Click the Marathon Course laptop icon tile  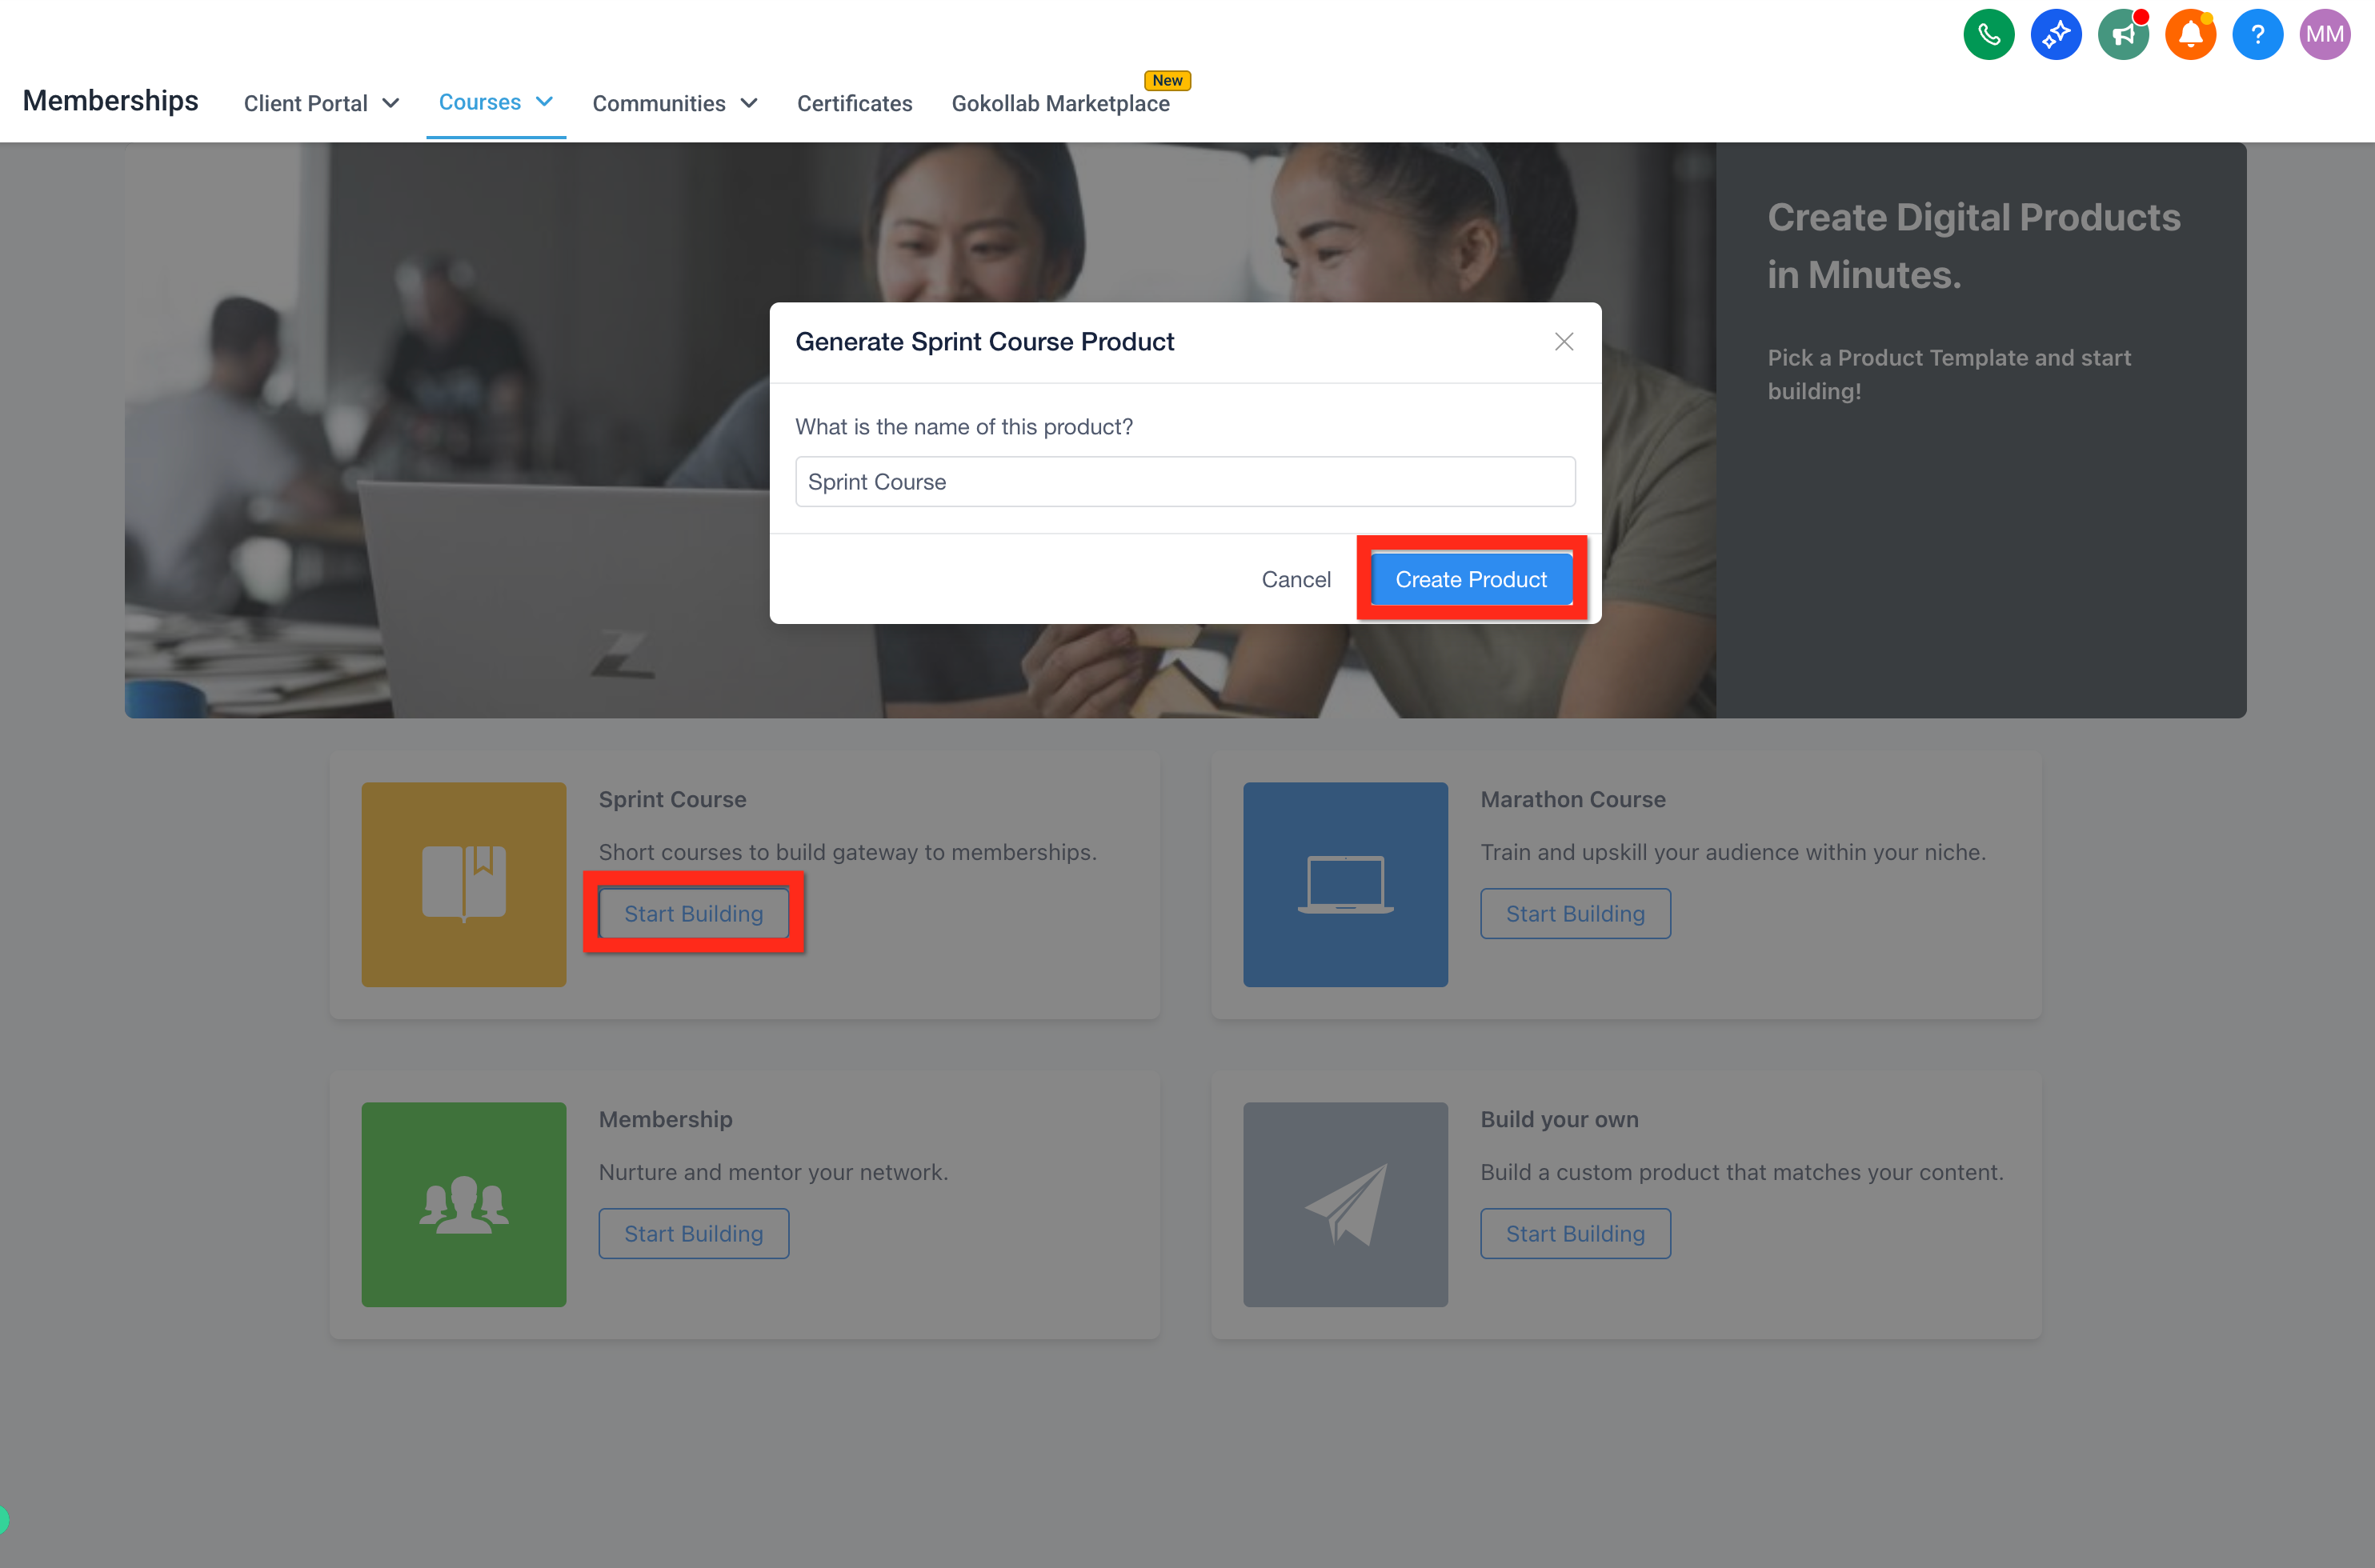point(1345,884)
